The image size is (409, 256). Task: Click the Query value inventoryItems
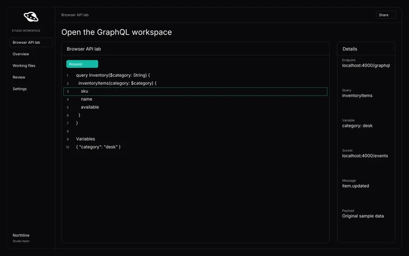point(357,96)
